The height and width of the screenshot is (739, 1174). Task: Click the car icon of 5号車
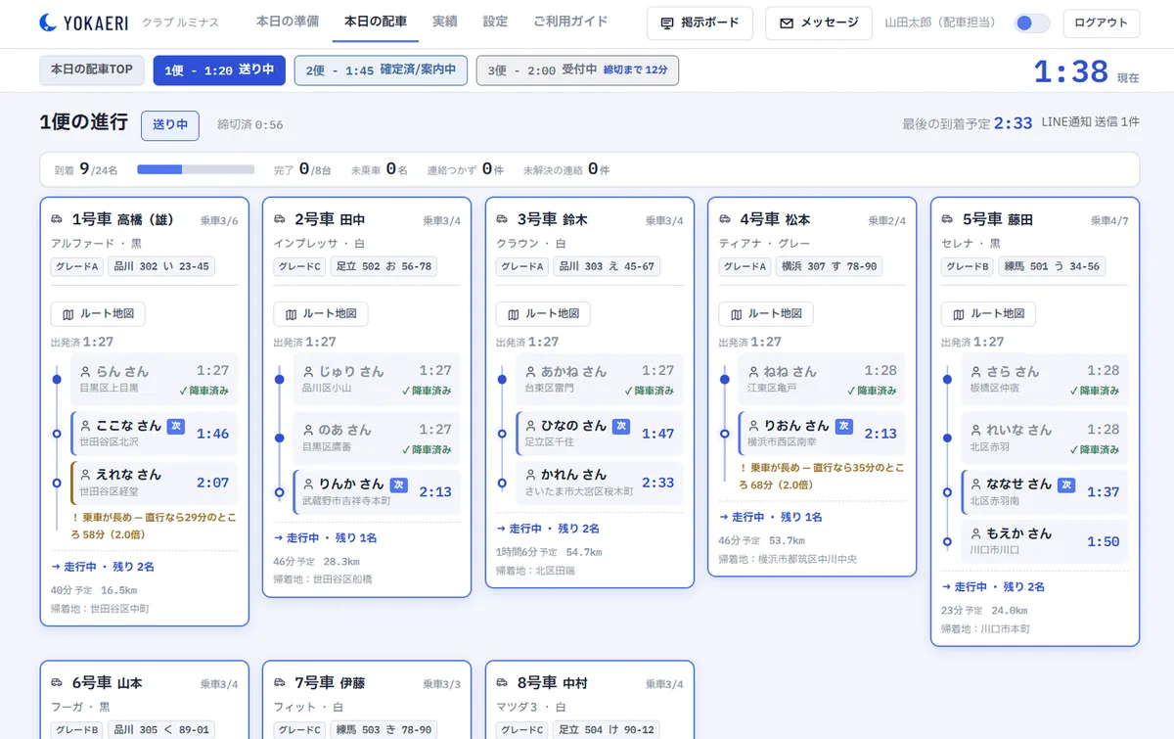click(948, 219)
